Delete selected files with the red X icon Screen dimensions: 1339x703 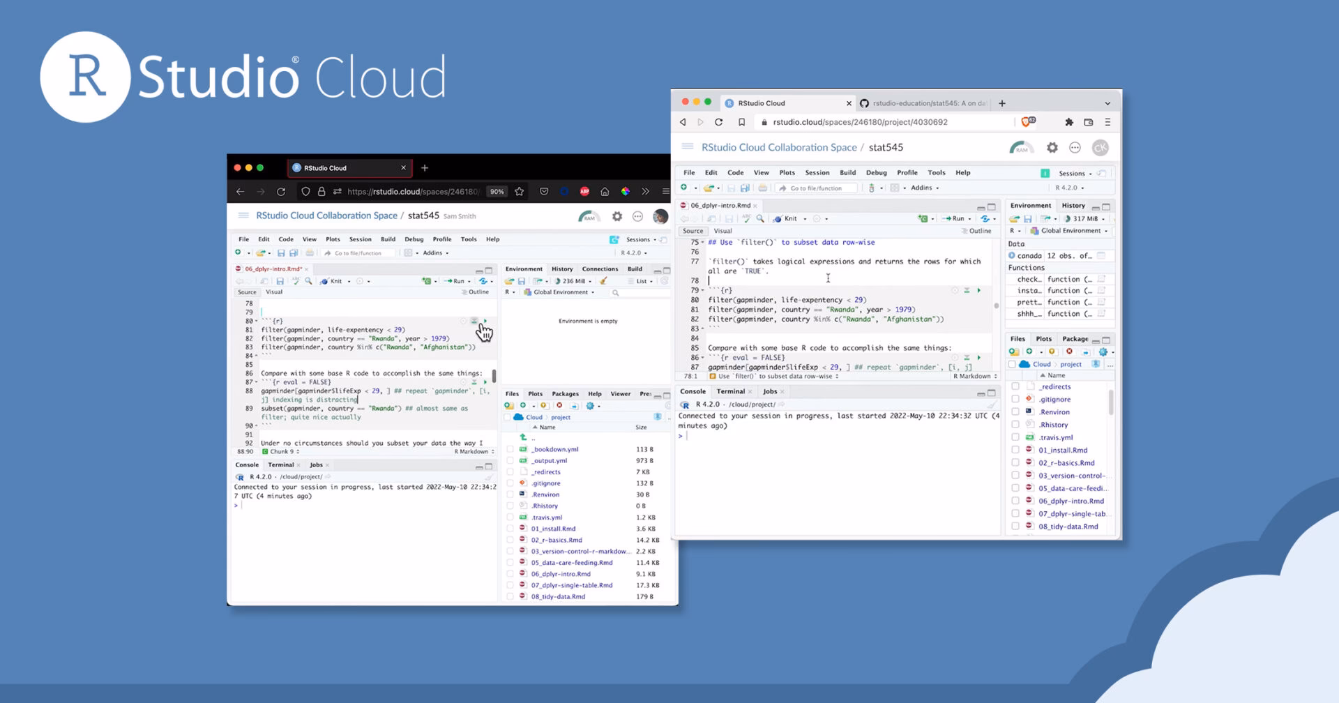click(x=1069, y=351)
